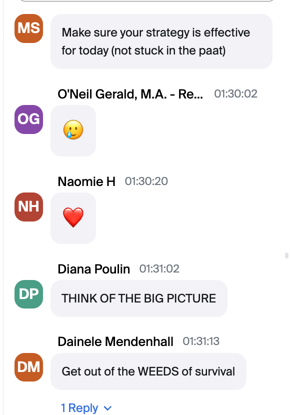Click the crying smile emoji message
This screenshot has width=290, height=415.
click(x=73, y=130)
